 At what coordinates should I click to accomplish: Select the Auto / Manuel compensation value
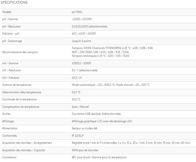coord(80,107)
